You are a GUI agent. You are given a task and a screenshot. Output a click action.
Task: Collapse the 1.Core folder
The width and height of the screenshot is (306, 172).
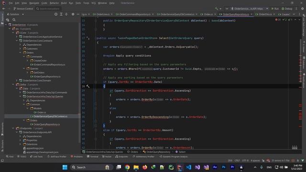click(x=13, y=33)
